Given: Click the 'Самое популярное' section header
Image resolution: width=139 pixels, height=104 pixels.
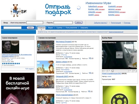Looking at the screenshot, I should click(x=18, y=38).
